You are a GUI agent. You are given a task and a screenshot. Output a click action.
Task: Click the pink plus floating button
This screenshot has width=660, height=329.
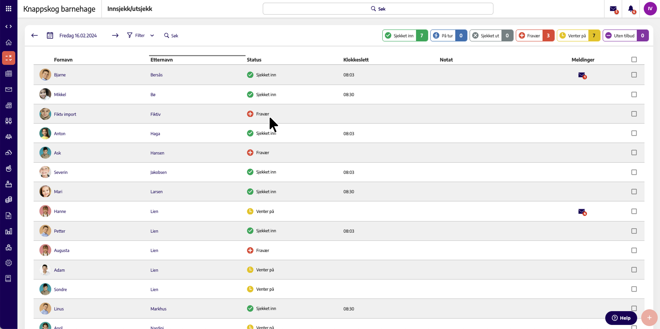coord(649,318)
